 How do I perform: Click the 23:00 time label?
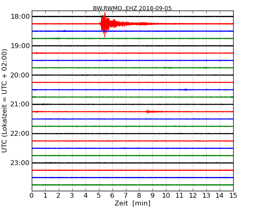tap(20, 163)
